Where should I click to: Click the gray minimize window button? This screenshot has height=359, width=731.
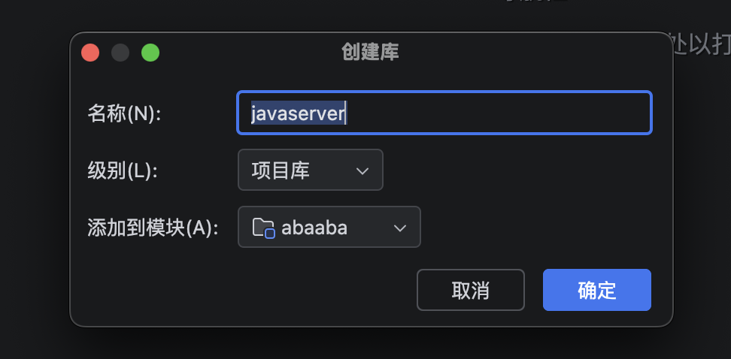click(x=120, y=53)
